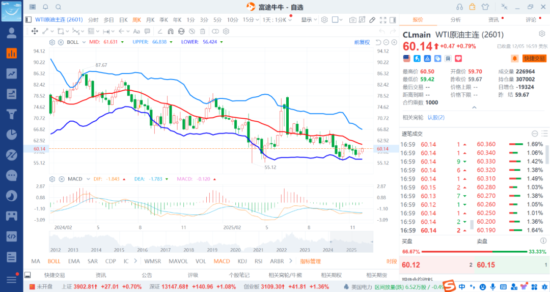Select the text annotation Aa tool
Screen dimensions: 550x292
point(136,31)
